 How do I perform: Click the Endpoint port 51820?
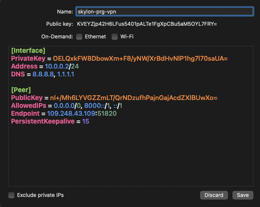pos(107,114)
